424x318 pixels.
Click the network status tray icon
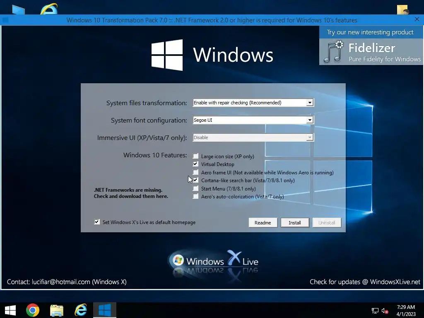[x=375, y=311]
